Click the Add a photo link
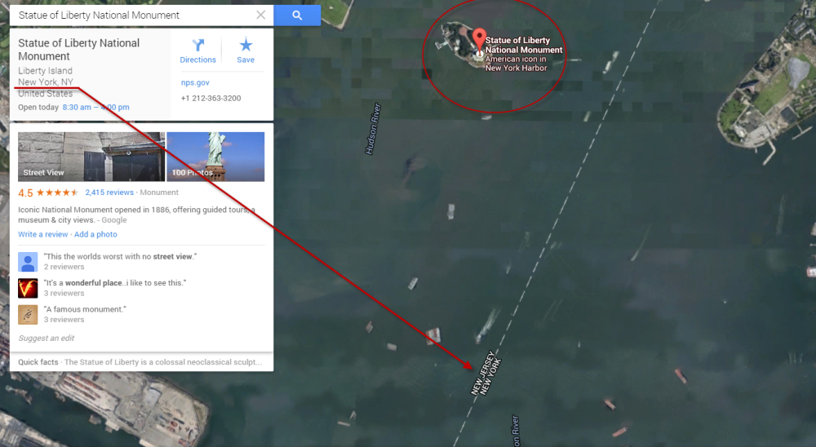Viewport: 816px width, 447px height. pyautogui.click(x=95, y=234)
